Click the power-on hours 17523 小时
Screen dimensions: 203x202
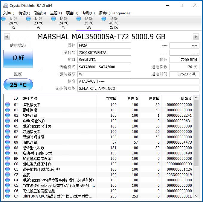click(184, 74)
